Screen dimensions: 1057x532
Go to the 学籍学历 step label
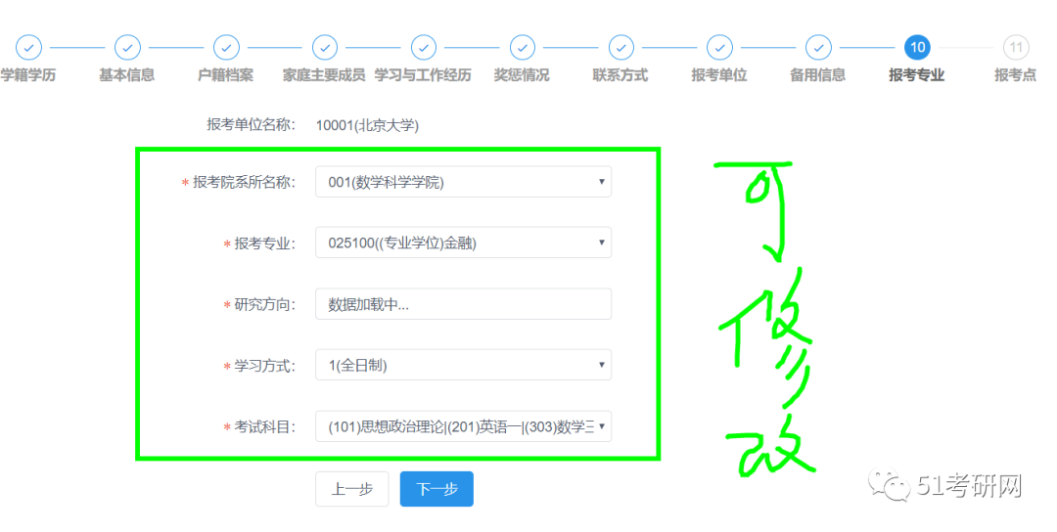pos(28,75)
